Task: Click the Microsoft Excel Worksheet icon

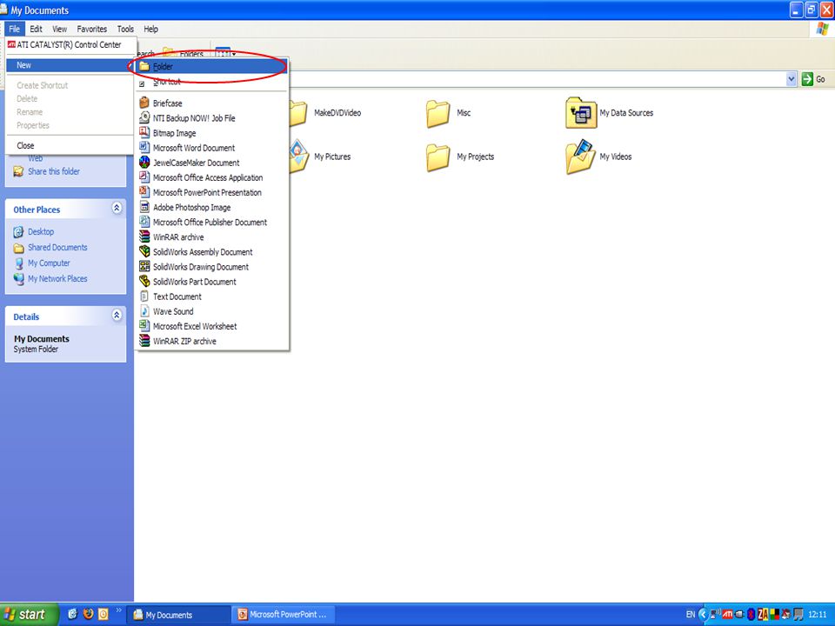Action: 144,326
